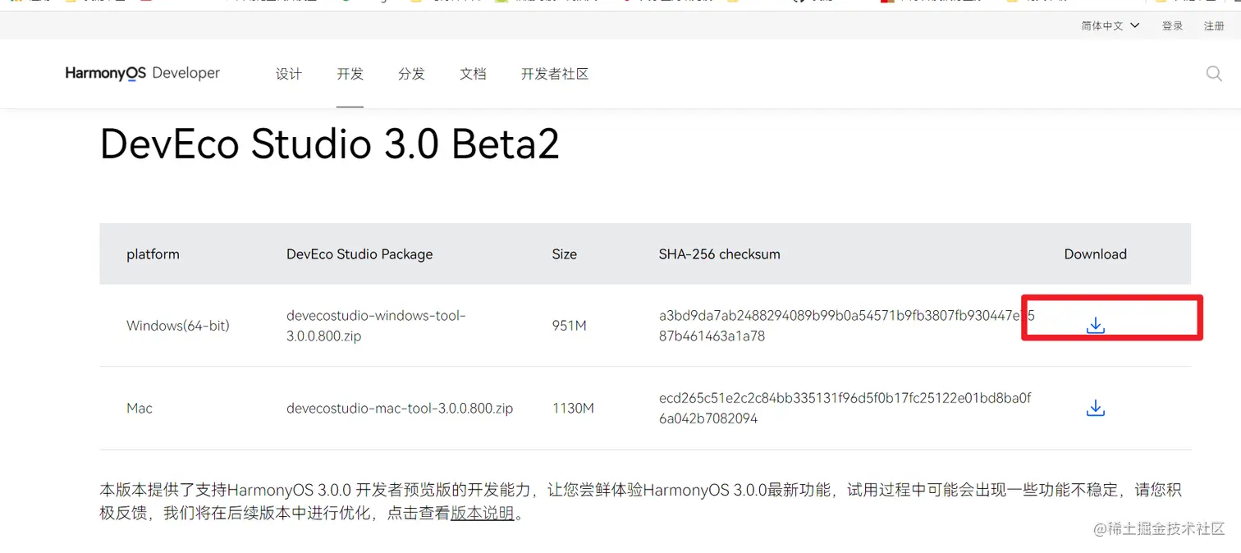Click the 注册 register link
The height and width of the screenshot is (553, 1241).
pos(1214,25)
